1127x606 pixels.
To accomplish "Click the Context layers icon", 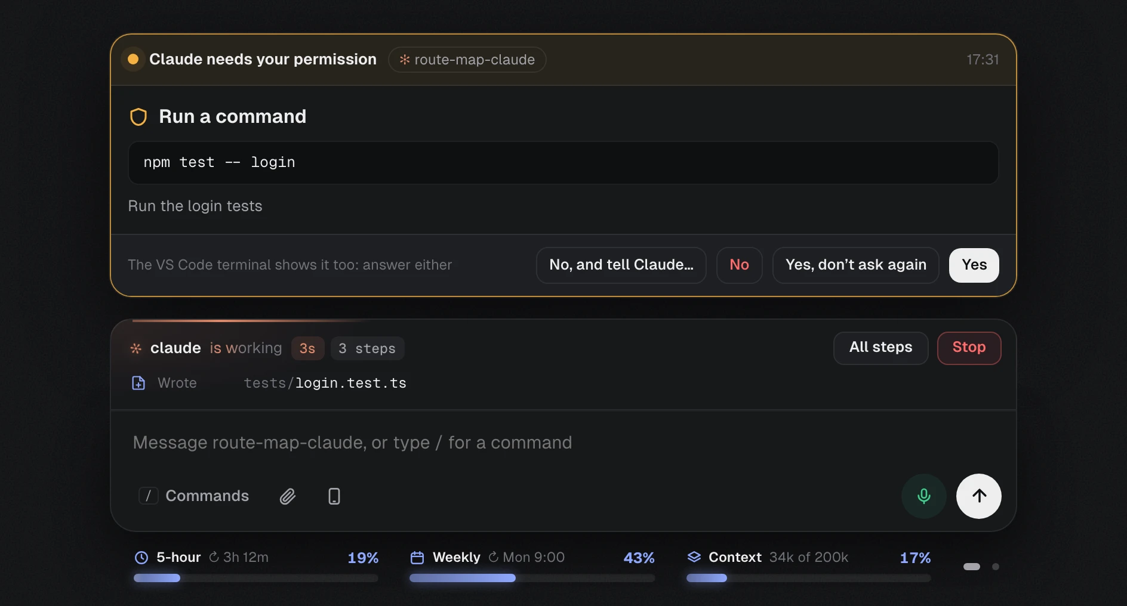I will (694, 557).
